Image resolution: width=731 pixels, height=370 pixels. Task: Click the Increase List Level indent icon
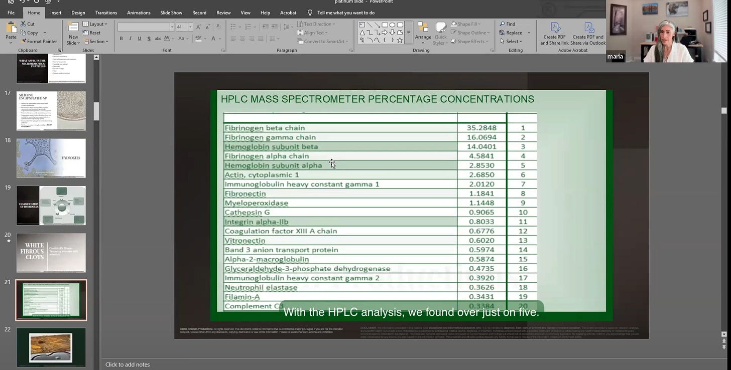[x=275, y=27]
